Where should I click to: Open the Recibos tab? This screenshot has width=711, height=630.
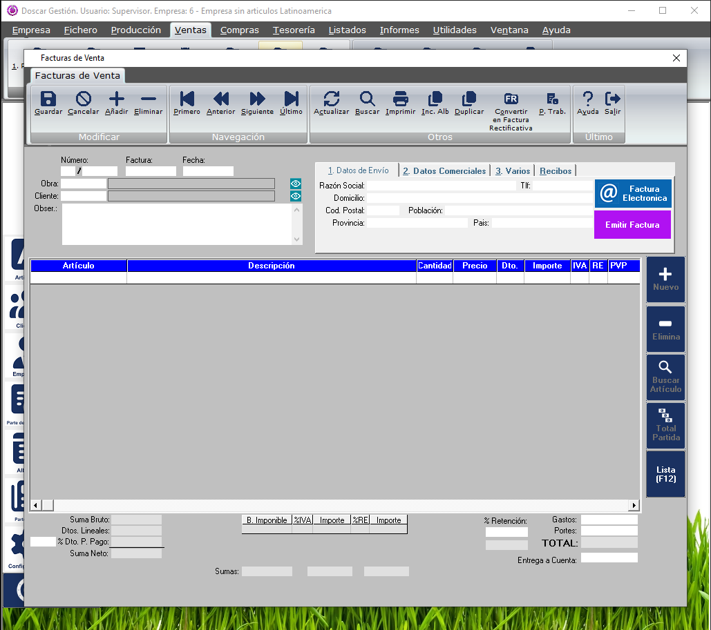[556, 170]
